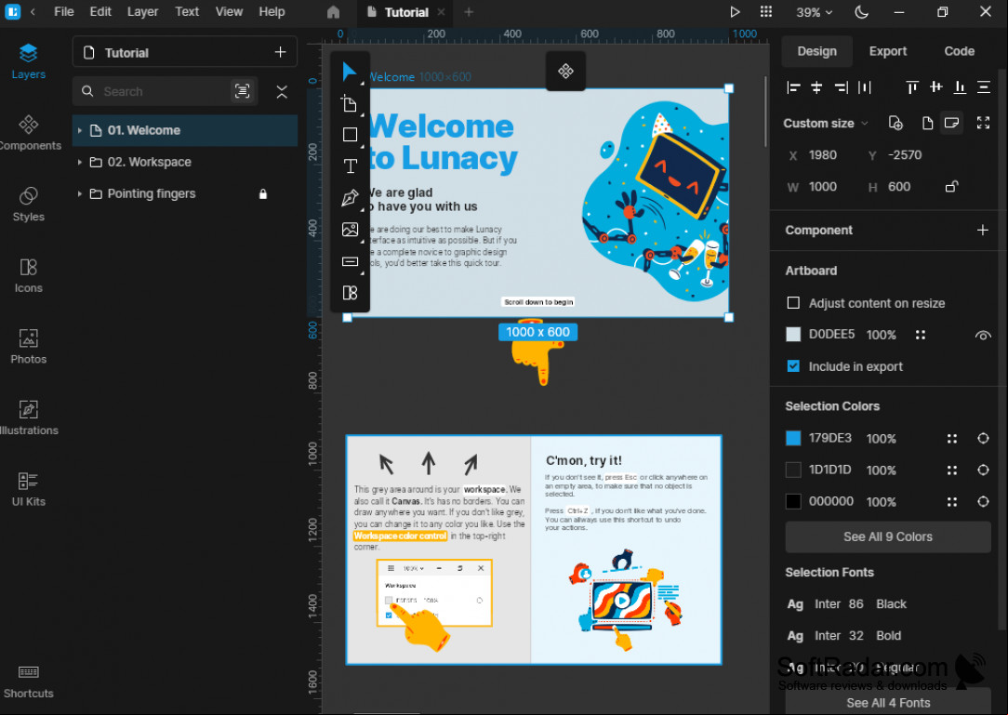Screen dimensions: 1008x715
Task: Select portrait orientation for artboard
Action: [x=927, y=123]
